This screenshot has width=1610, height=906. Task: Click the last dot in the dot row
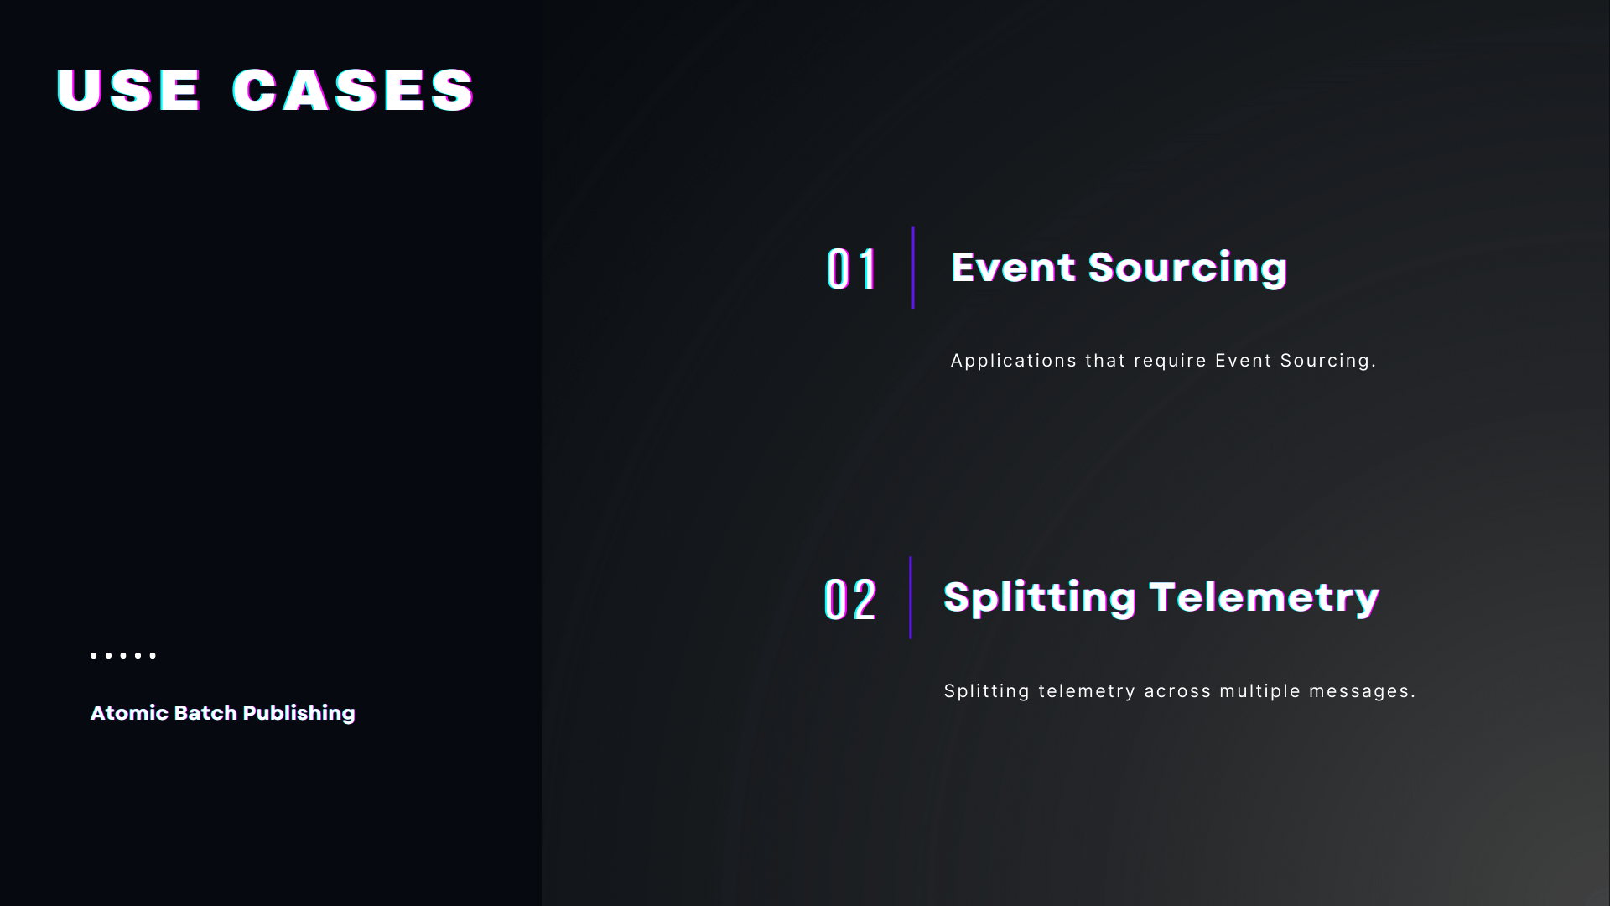click(153, 655)
